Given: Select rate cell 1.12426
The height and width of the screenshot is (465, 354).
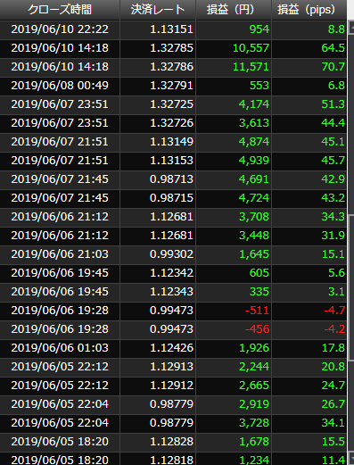Looking at the screenshot, I should tap(158, 348).
